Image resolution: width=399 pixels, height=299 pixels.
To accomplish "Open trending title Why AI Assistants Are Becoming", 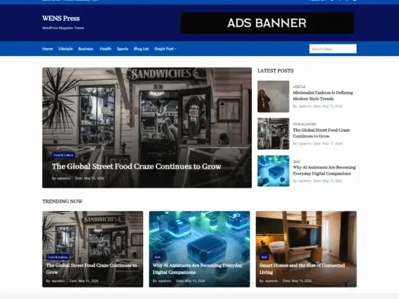I will pyautogui.click(x=197, y=268).
